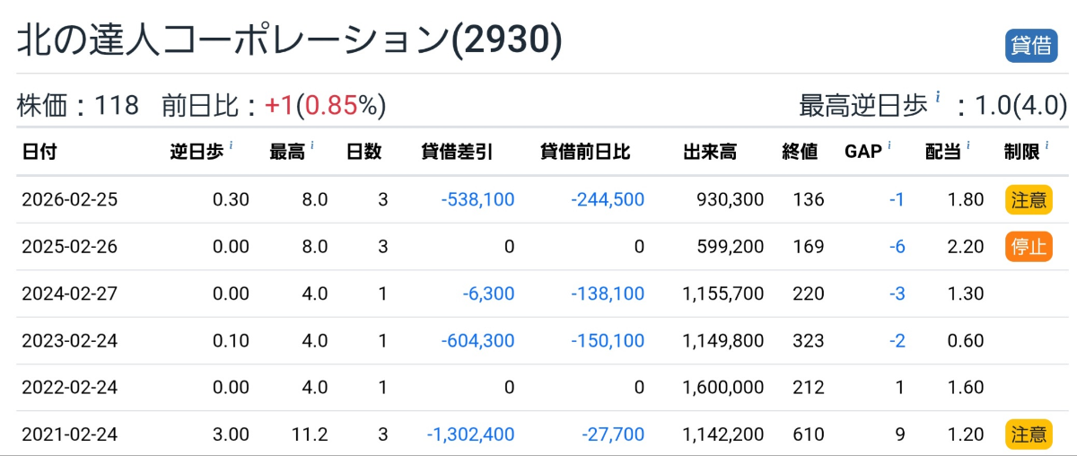Click the info icon next to GAP header
This screenshot has width=1077, height=456.
coord(889,145)
